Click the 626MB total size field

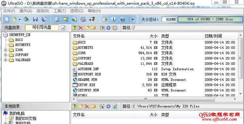(169, 19)
